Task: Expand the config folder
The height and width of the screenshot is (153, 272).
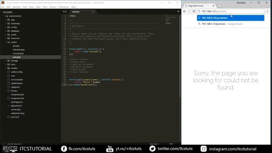Action: tap(6, 27)
